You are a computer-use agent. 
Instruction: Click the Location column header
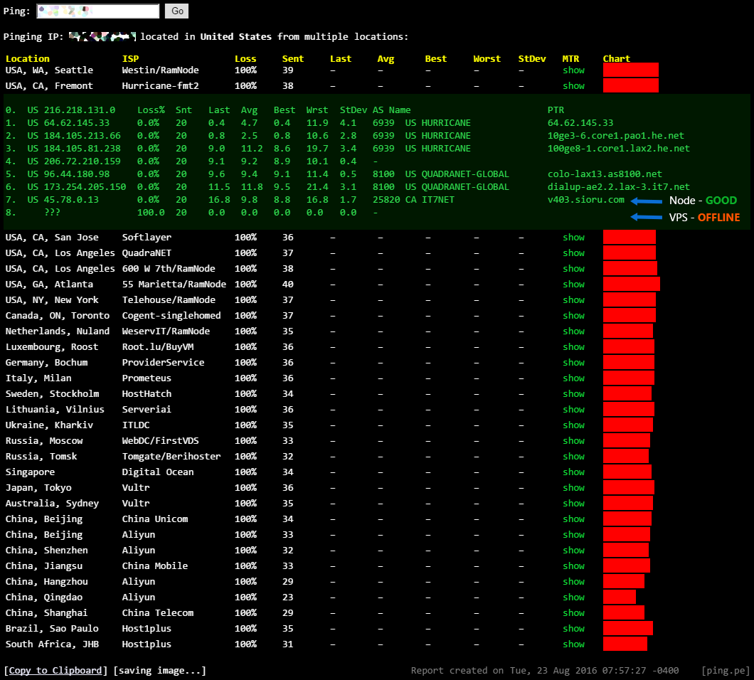(28, 59)
